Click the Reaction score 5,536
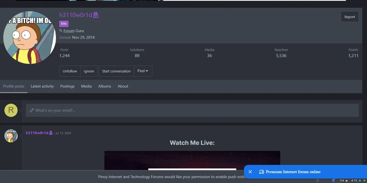 (x=281, y=55)
